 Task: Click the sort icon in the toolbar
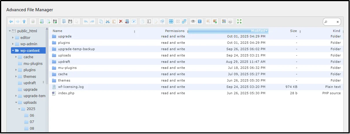(x=230, y=21)
